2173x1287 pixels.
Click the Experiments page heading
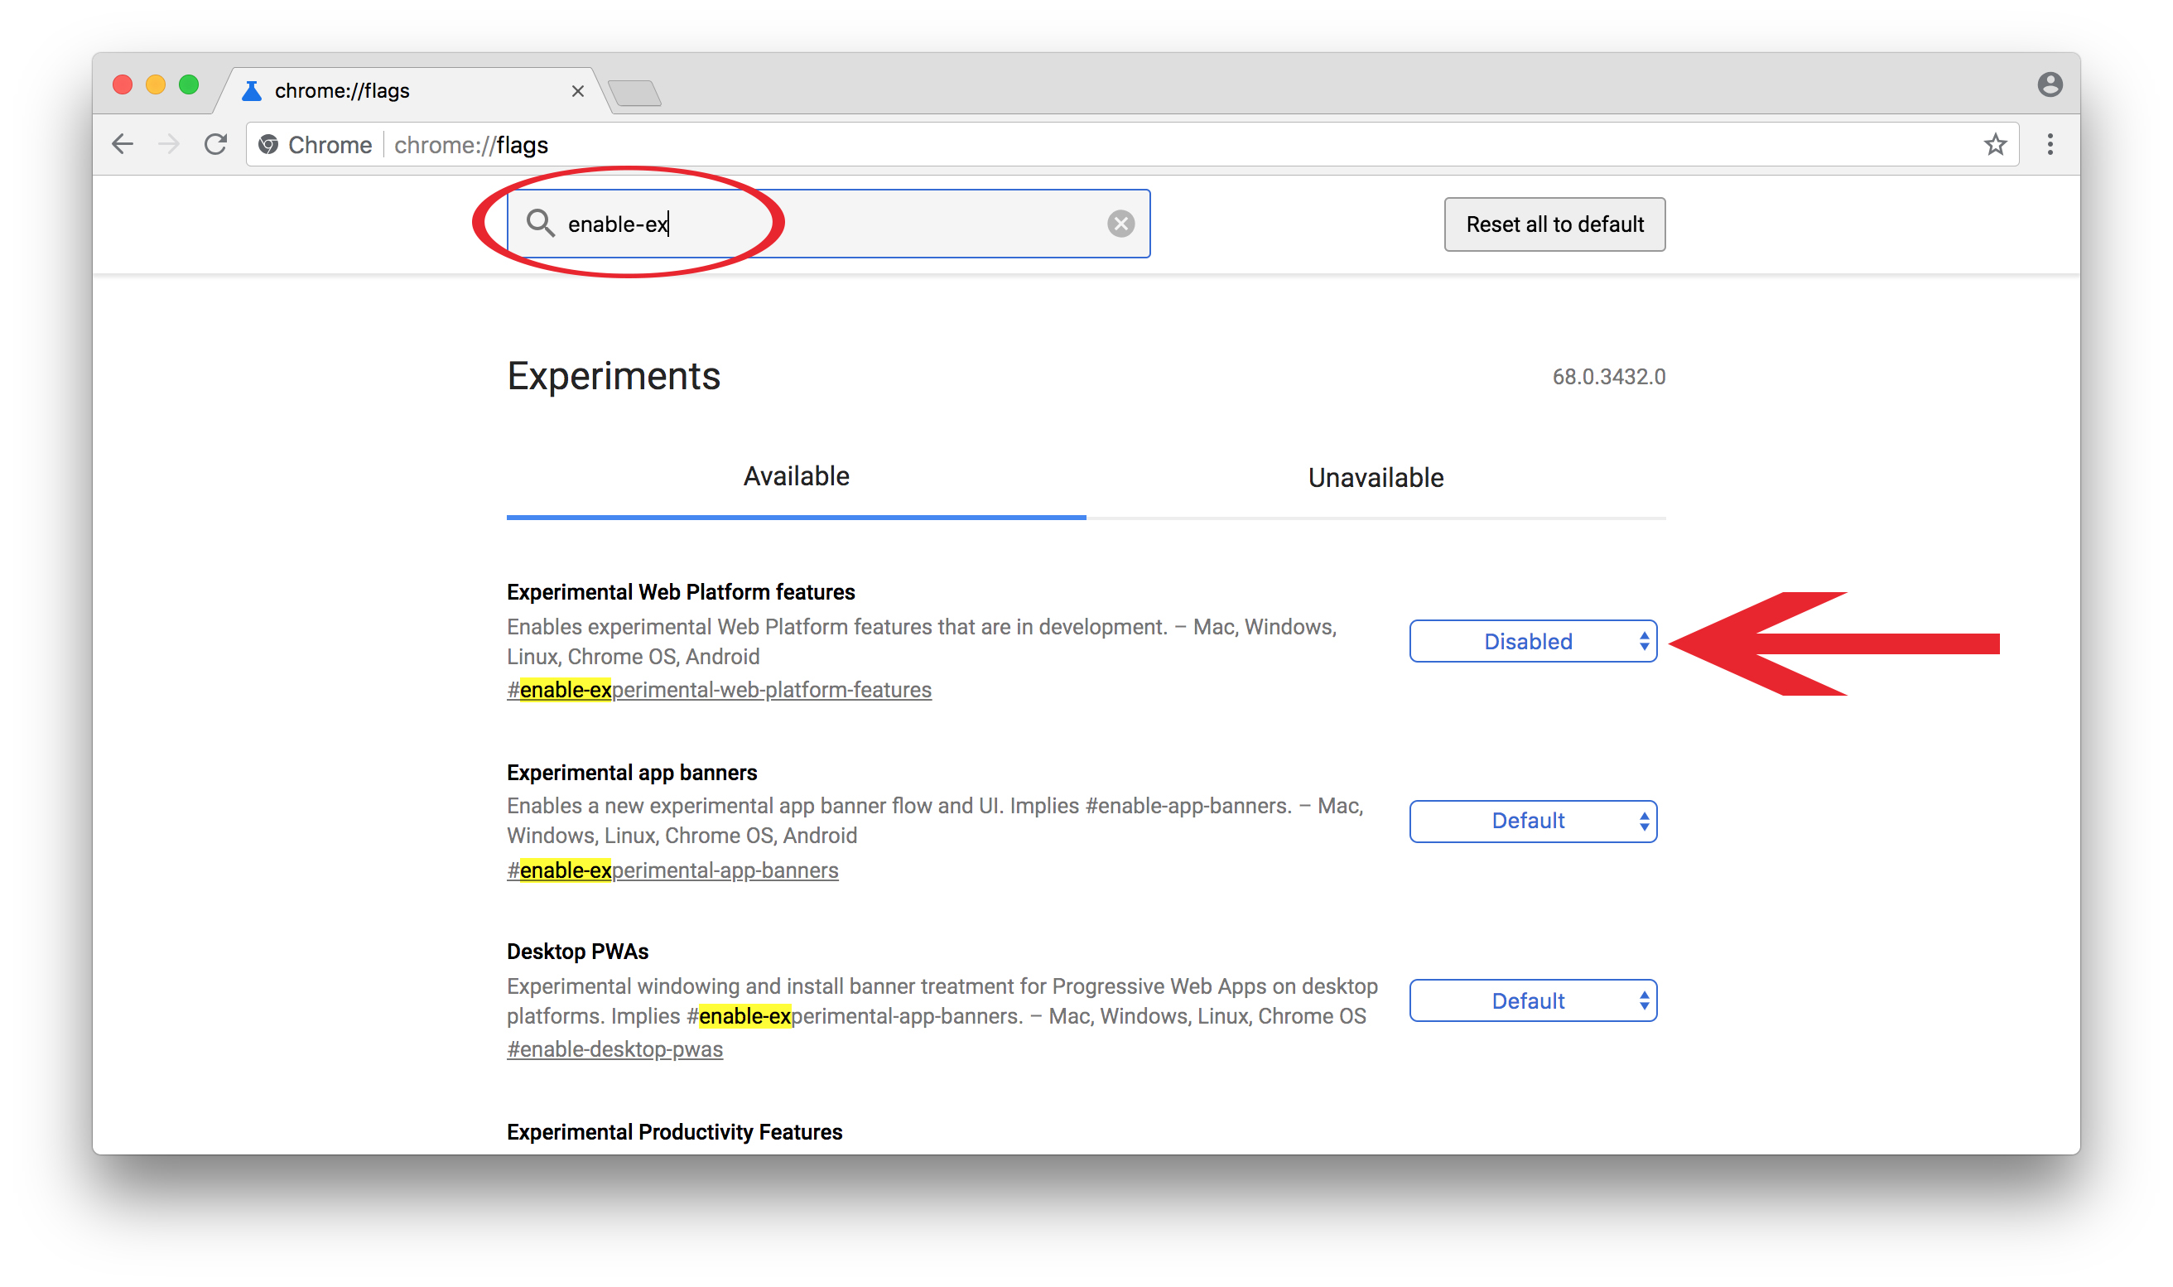(613, 376)
